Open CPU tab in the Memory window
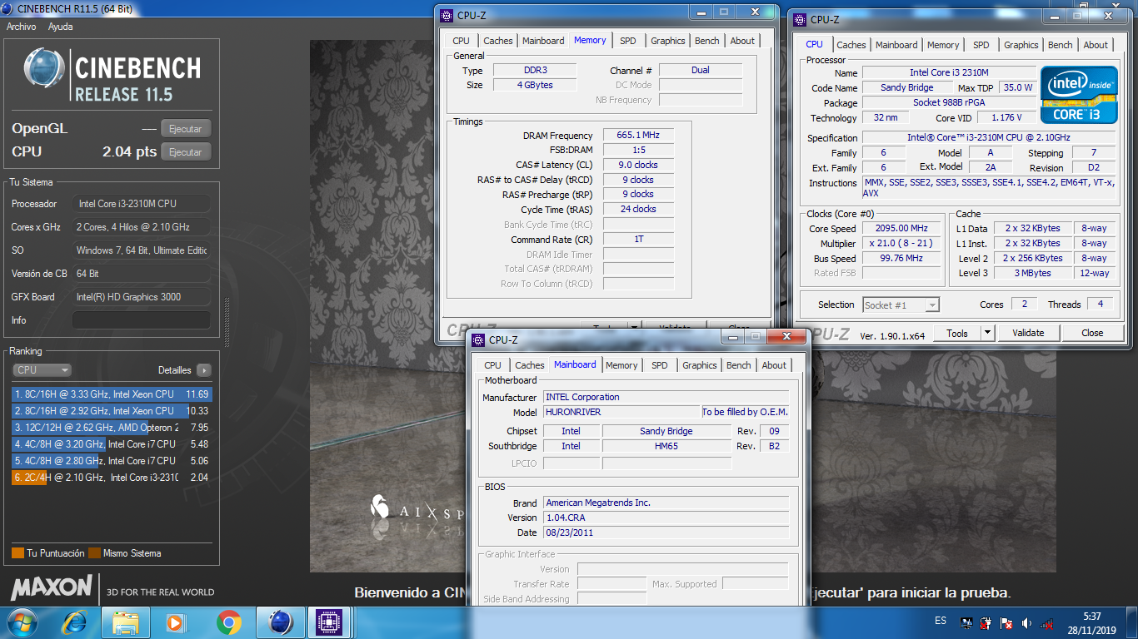The image size is (1138, 639). click(x=461, y=41)
